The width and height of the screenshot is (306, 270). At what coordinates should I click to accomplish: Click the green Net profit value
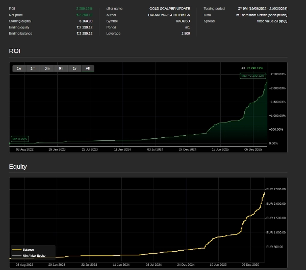tap(84, 15)
